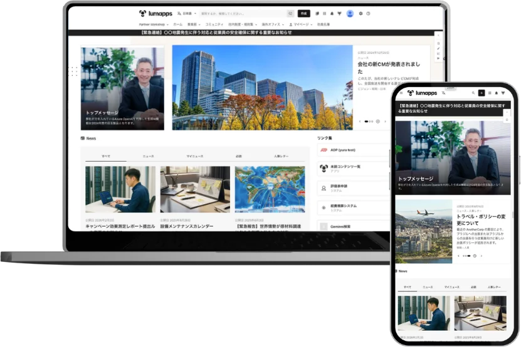The width and height of the screenshot is (521, 347).
Task: Click the trophy icon in the laptop header
Action: click(x=339, y=14)
